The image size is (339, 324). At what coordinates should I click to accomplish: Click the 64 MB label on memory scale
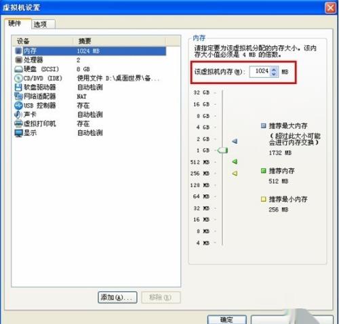pyautogui.click(x=201, y=197)
